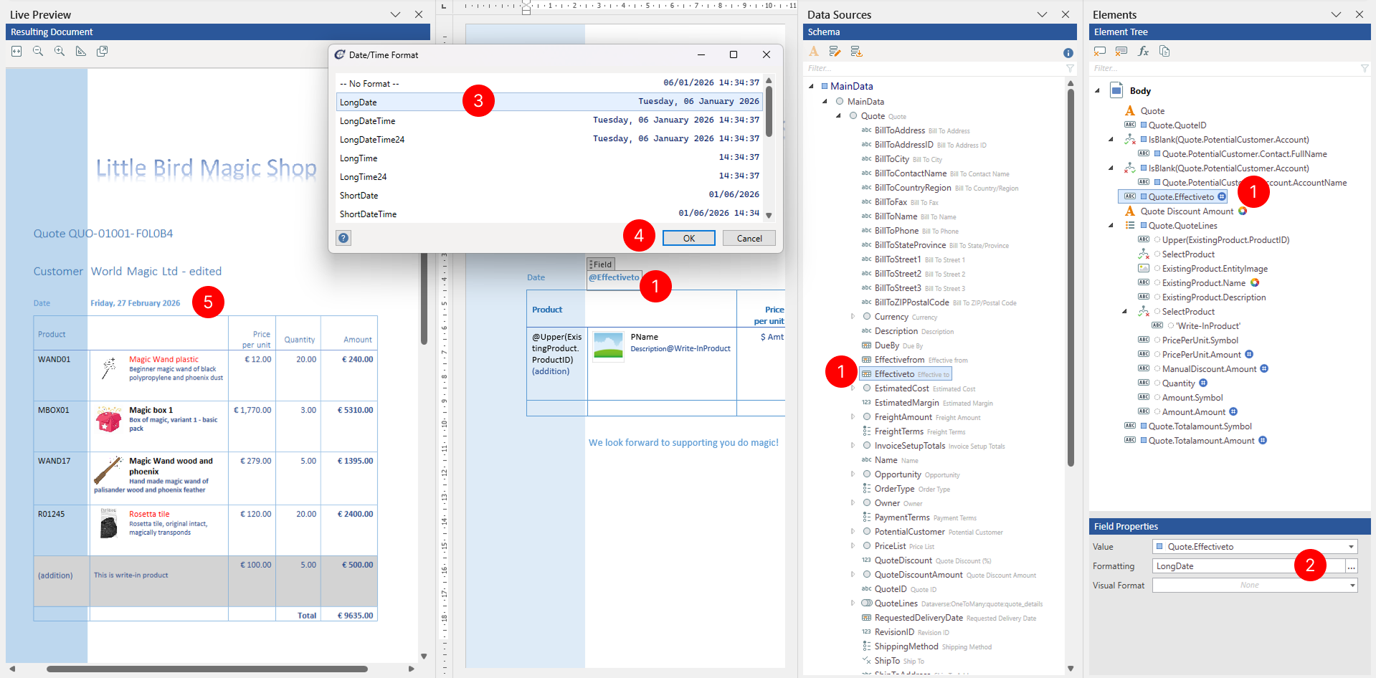
Task: Select Quote.Totalamount.Symbol in Element Tree
Action: (1200, 426)
